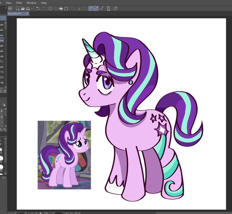The image size is (232, 214).
Task: Click the Scale/Rotate transform icon
Action: pos(66,8)
